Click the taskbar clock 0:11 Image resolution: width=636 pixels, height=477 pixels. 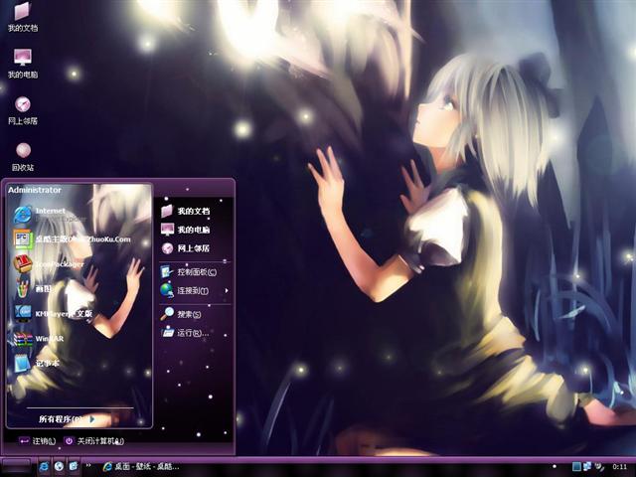(619, 467)
